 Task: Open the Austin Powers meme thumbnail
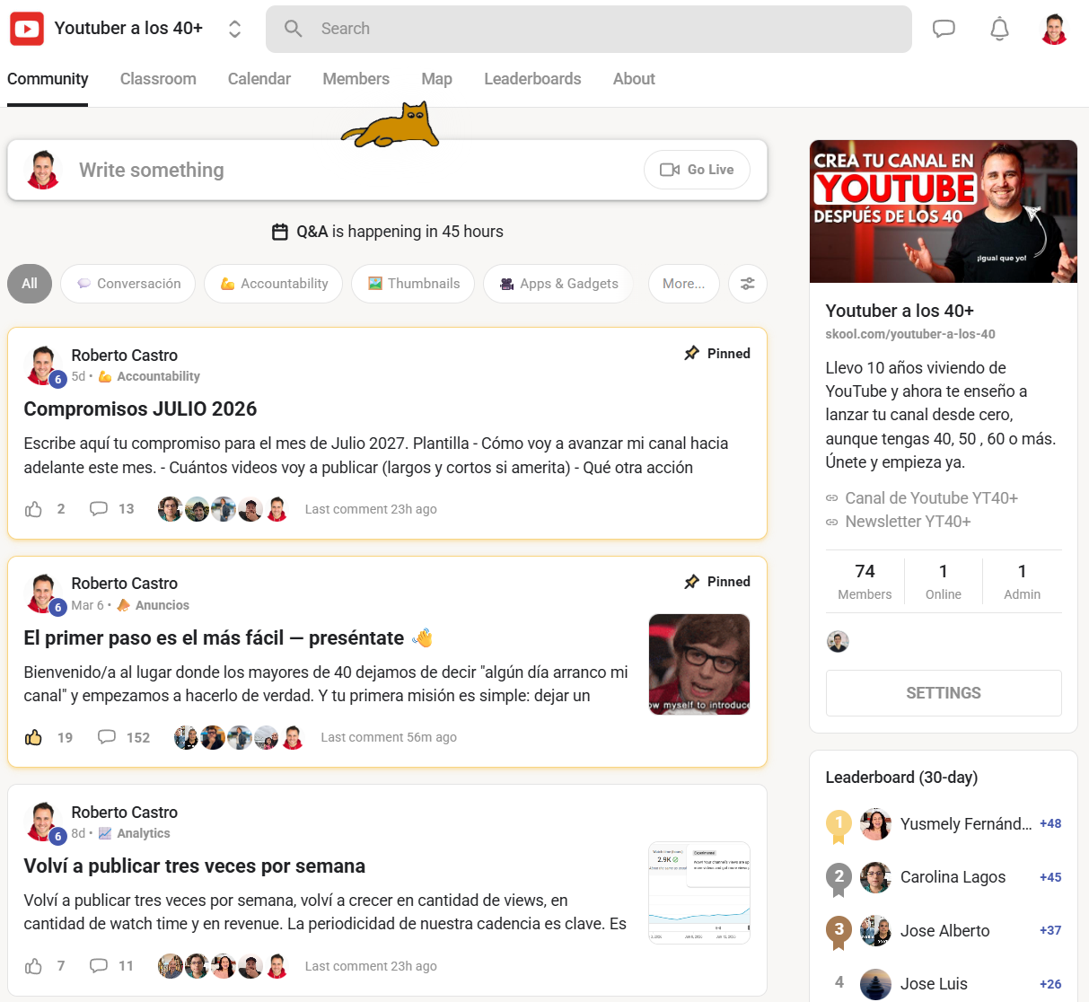click(699, 664)
